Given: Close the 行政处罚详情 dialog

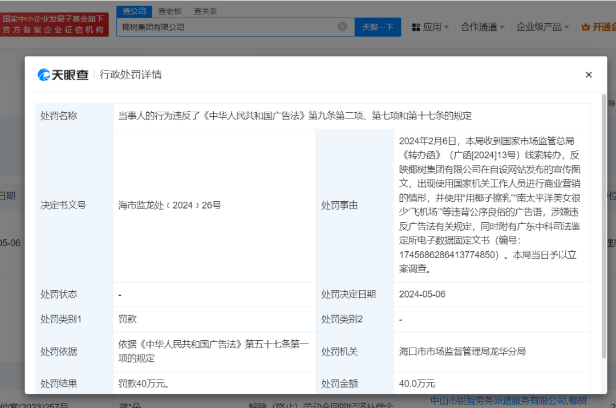Looking at the screenshot, I should pyautogui.click(x=589, y=75).
